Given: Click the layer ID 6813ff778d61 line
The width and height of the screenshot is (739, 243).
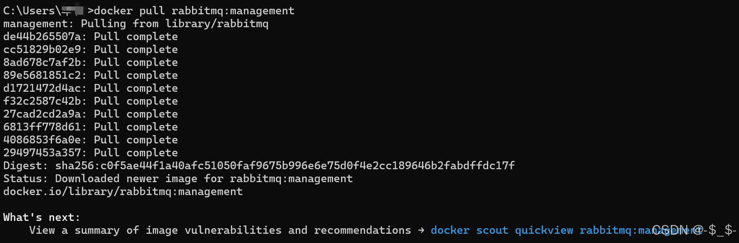Looking at the screenshot, I should 90,127.
